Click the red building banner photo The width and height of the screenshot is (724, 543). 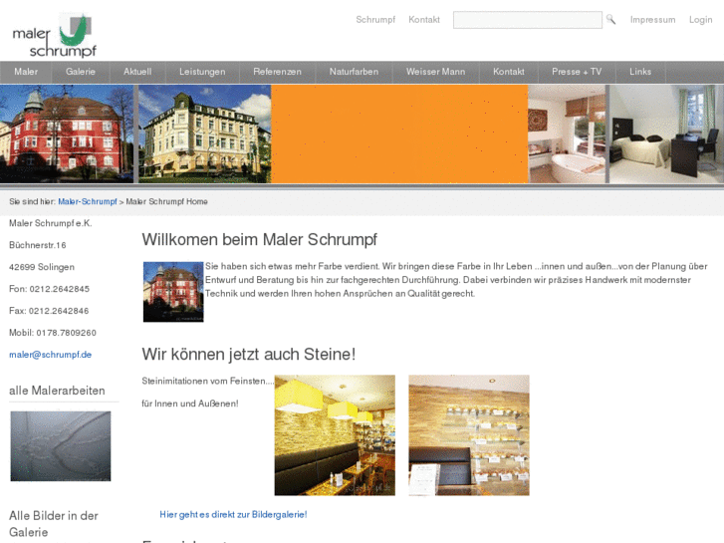67,135
